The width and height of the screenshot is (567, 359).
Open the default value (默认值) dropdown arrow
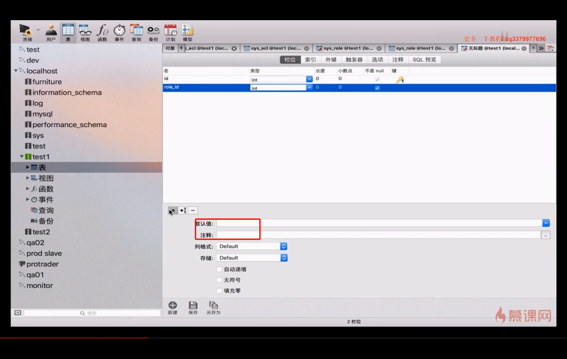tap(546, 223)
